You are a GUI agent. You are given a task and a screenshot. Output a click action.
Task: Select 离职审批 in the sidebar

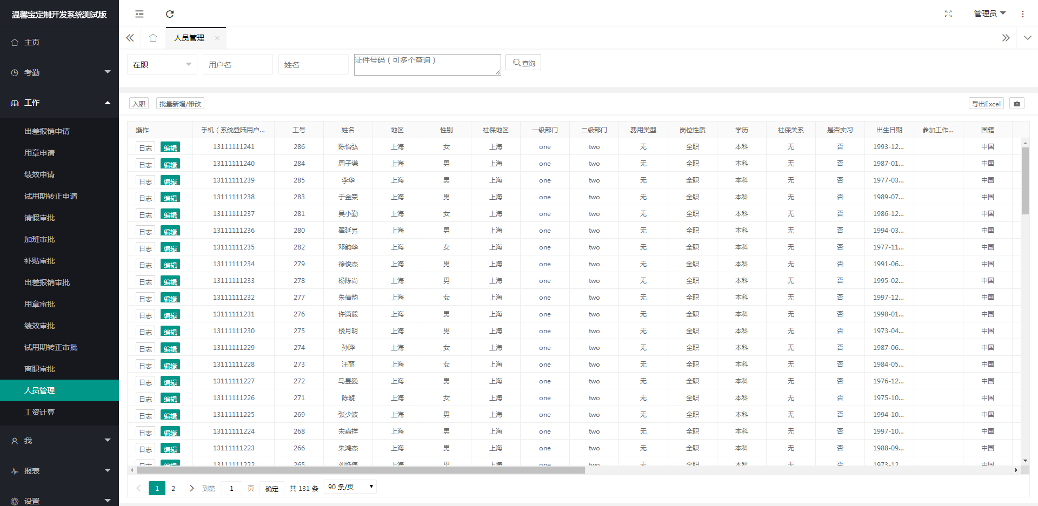point(39,369)
